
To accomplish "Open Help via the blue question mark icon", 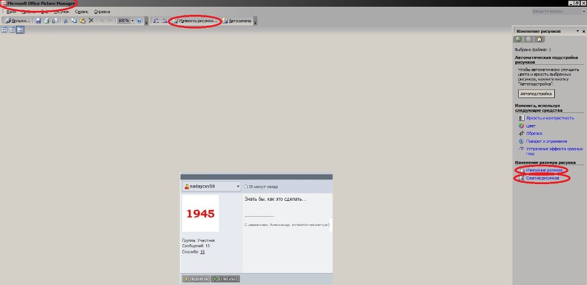I will (x=139, y=21).
